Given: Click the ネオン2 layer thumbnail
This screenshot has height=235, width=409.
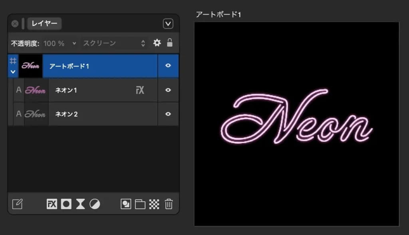Looking at the screenshot, I should tap(35, 114).
